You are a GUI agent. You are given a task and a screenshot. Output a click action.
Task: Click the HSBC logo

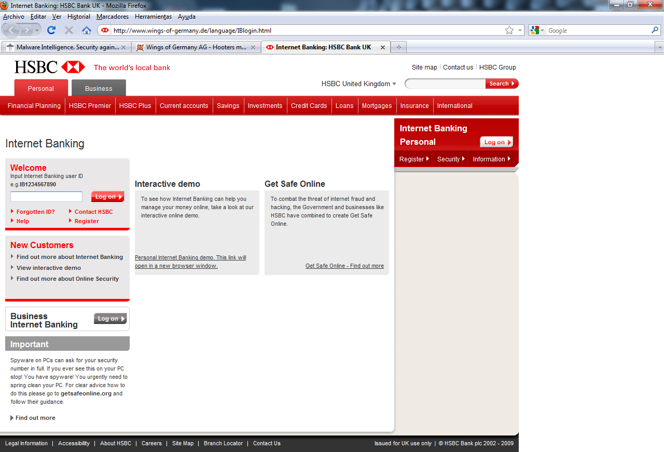click(x=50, y=67)
